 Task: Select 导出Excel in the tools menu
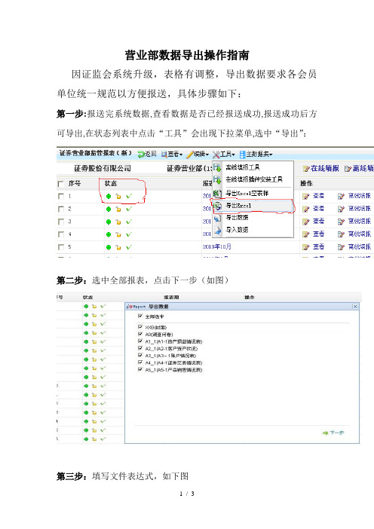pos(238,206)
